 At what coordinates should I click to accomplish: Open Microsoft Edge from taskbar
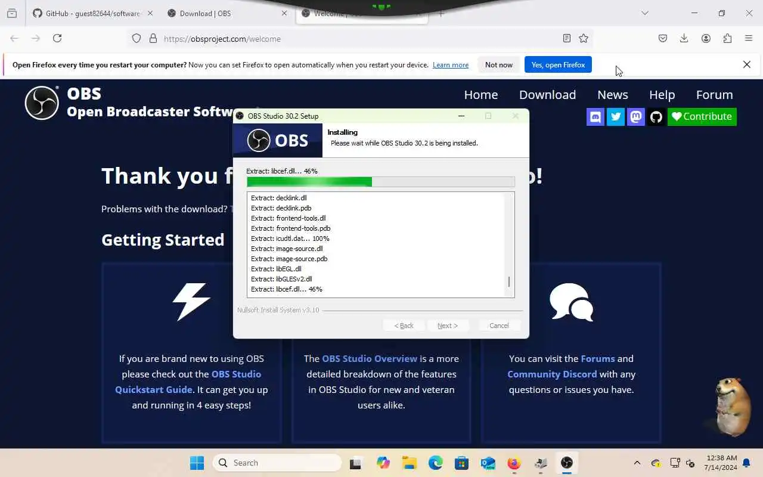(x=435, y=463)
